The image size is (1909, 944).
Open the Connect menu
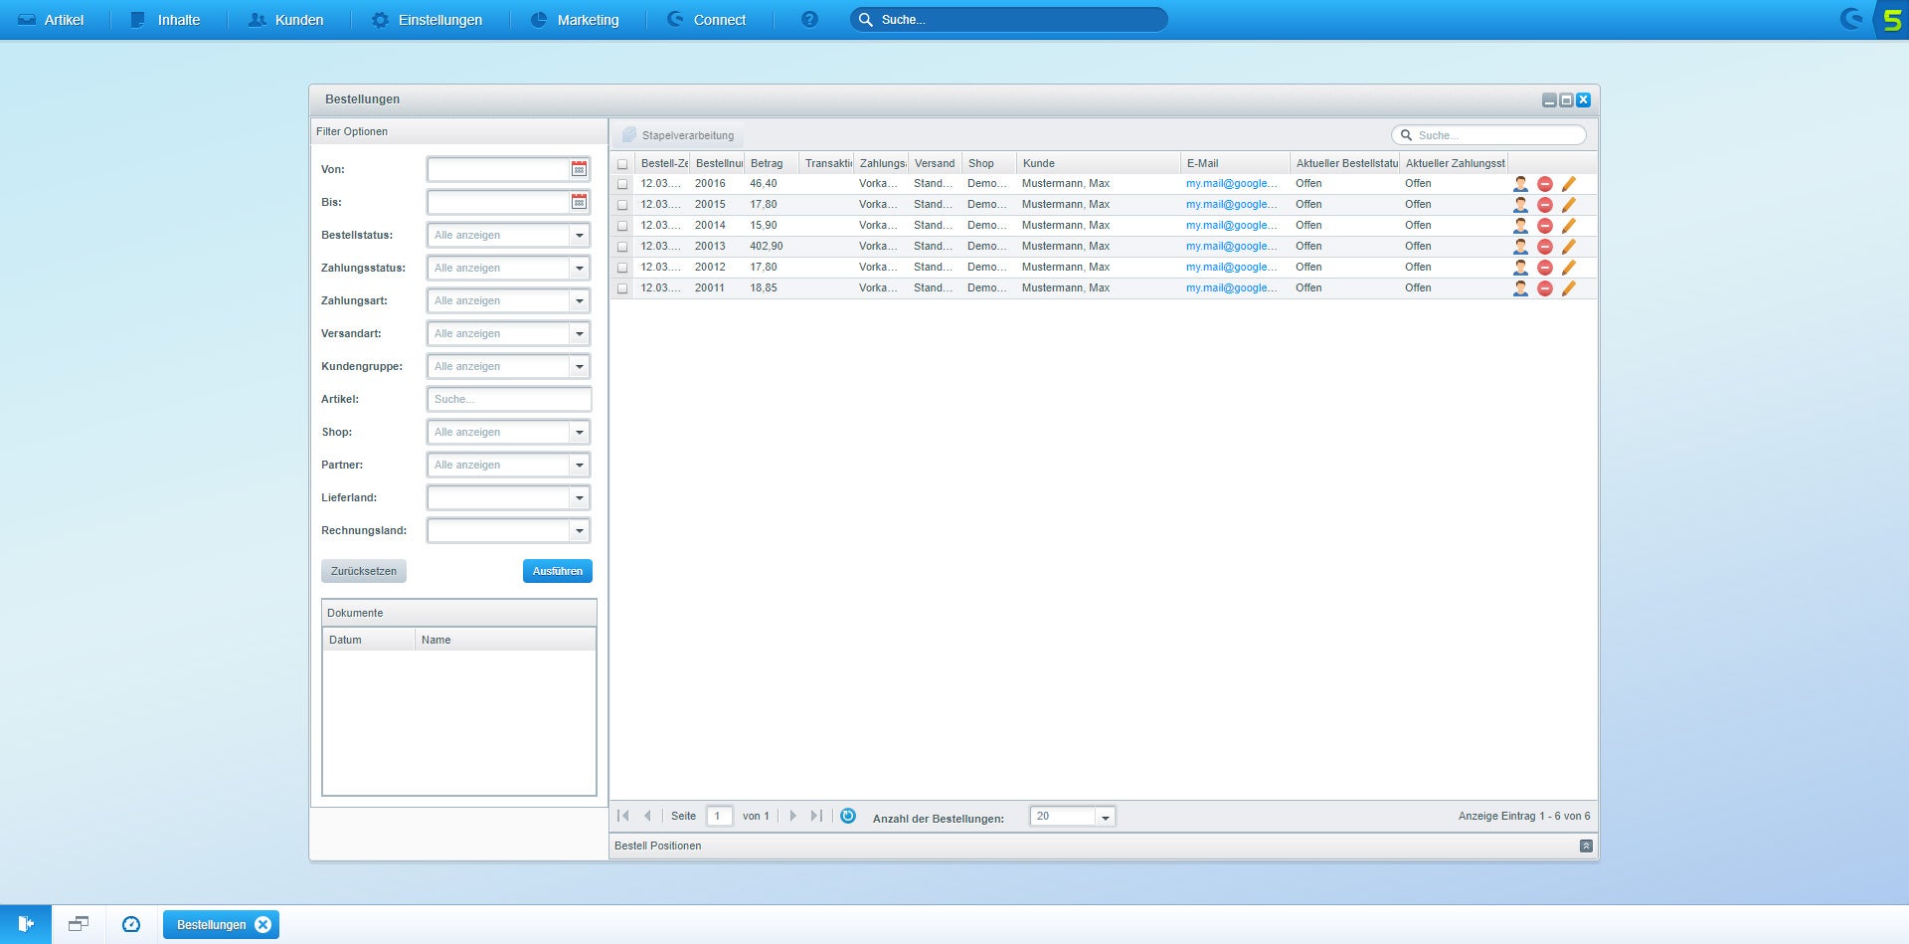706,19
